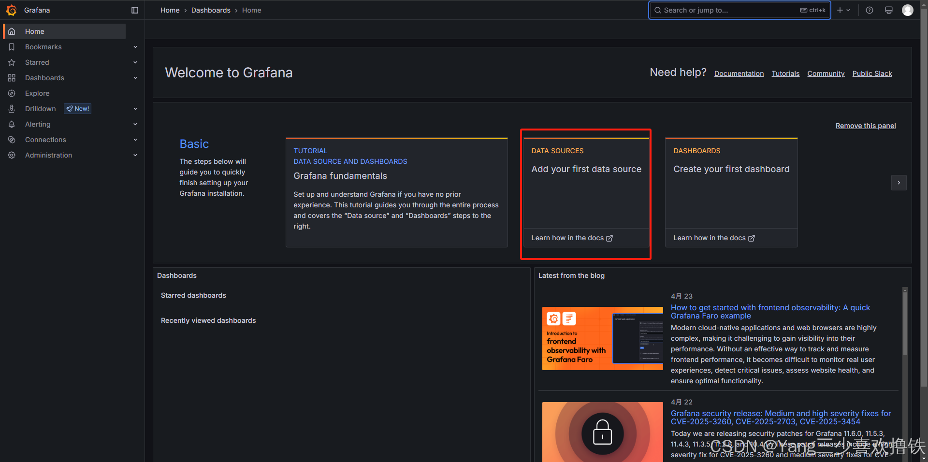This screenshot has width=928, height=462.
Task: Click Dashboards in the breadcrumb
Action: (x=211, y=10)
